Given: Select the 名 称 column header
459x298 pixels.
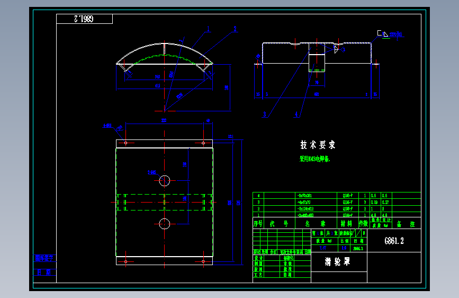Looking at the screenshot, I should point(316,224).
